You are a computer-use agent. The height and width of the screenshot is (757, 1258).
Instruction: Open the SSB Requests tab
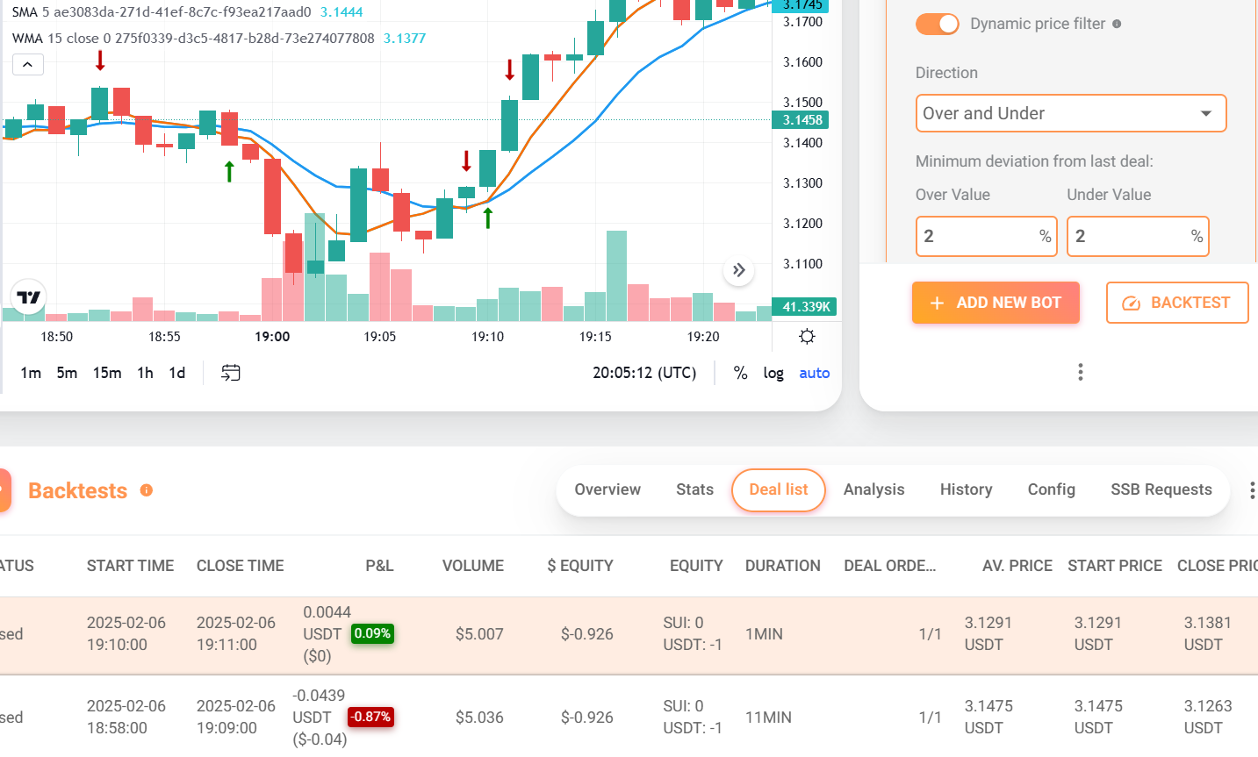[x=1161, y=489]
